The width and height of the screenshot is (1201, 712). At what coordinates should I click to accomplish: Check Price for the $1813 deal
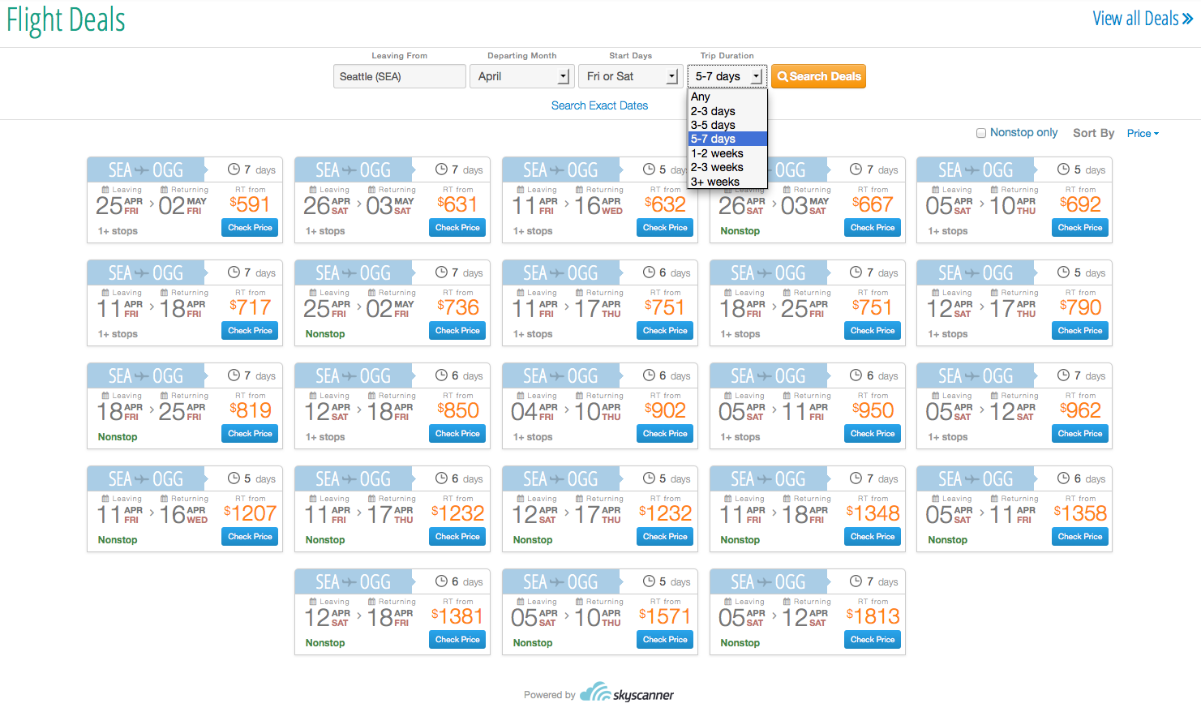click(x=873, y=640)
